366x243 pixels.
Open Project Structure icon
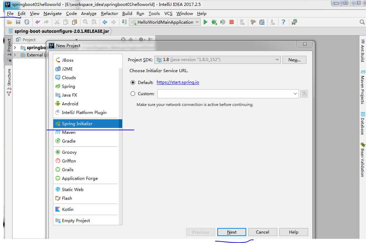[262, 22]
